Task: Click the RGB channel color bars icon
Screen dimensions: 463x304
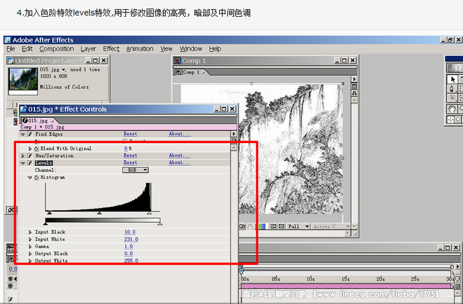Action: (x=262, y=226)
